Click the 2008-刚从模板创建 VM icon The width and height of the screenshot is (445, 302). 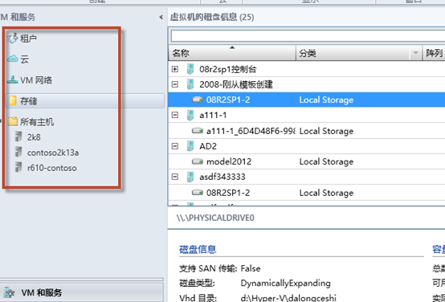(x=190, y=84)
